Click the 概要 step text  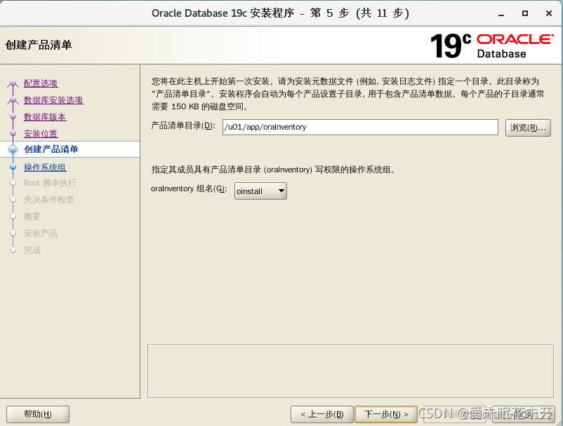32,217
